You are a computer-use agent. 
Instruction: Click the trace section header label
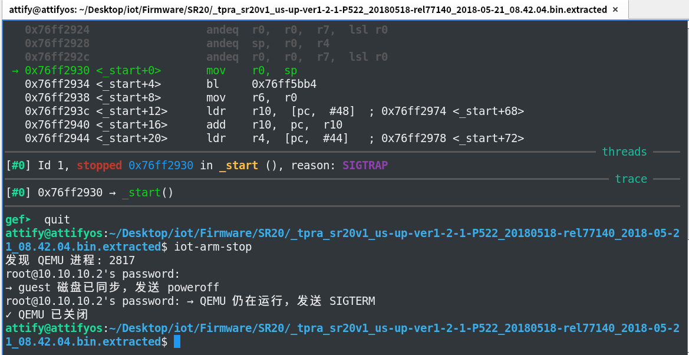point(631,179)
